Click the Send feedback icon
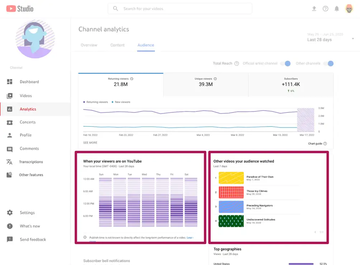The height and width of the screenshot is (265, 360). point(10,239)
